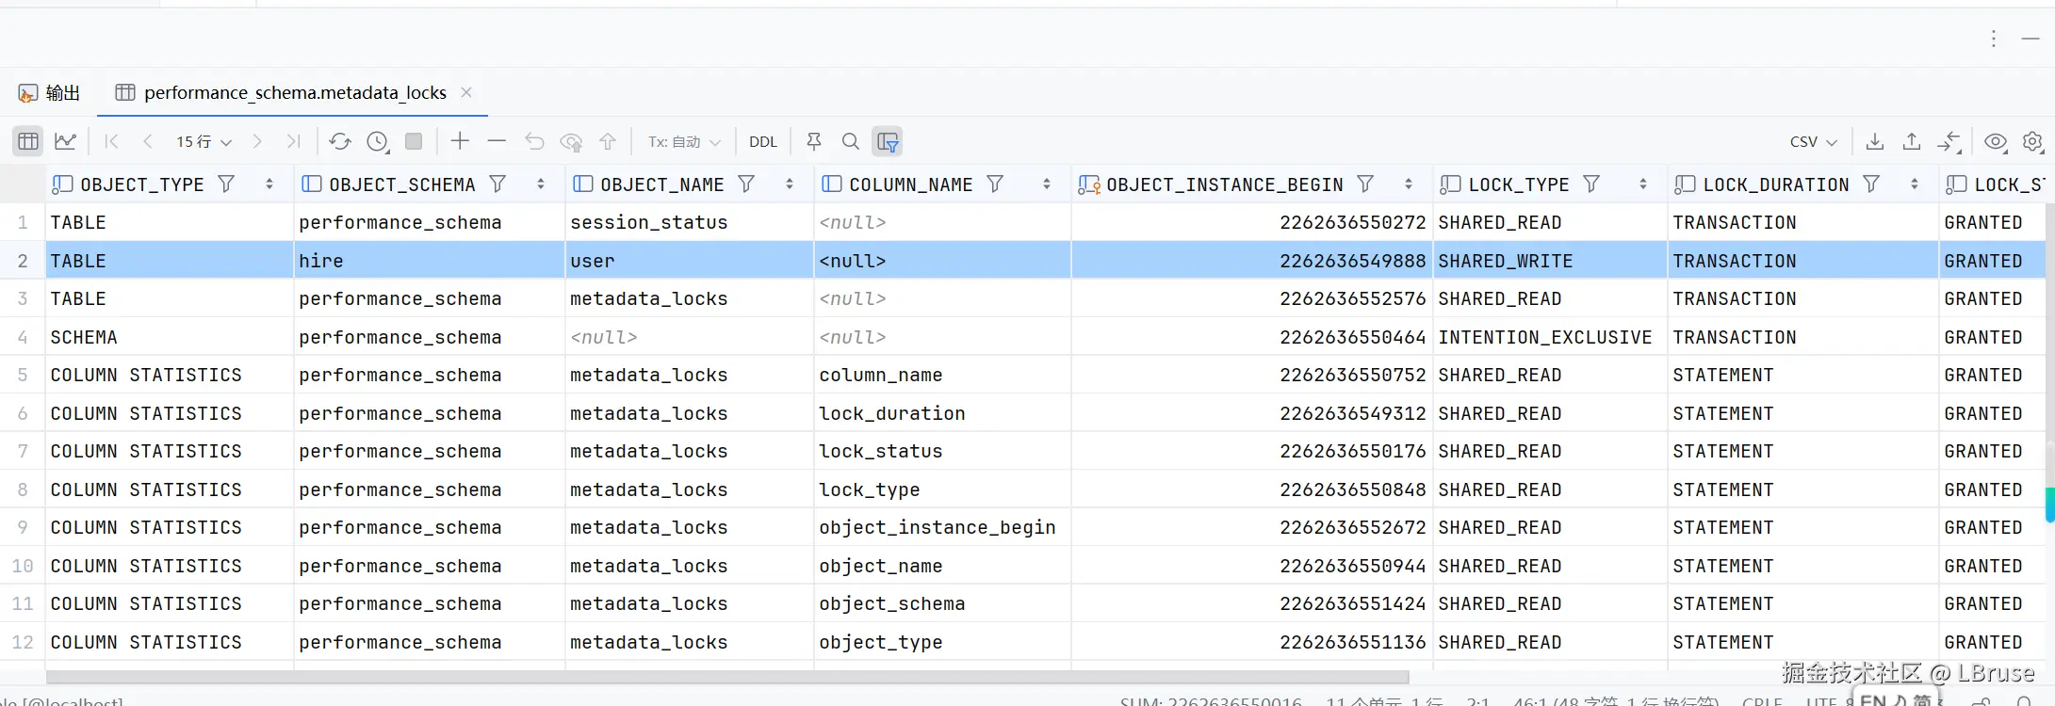
Task: Click the lock_duration column name cell
Action: 941,413
